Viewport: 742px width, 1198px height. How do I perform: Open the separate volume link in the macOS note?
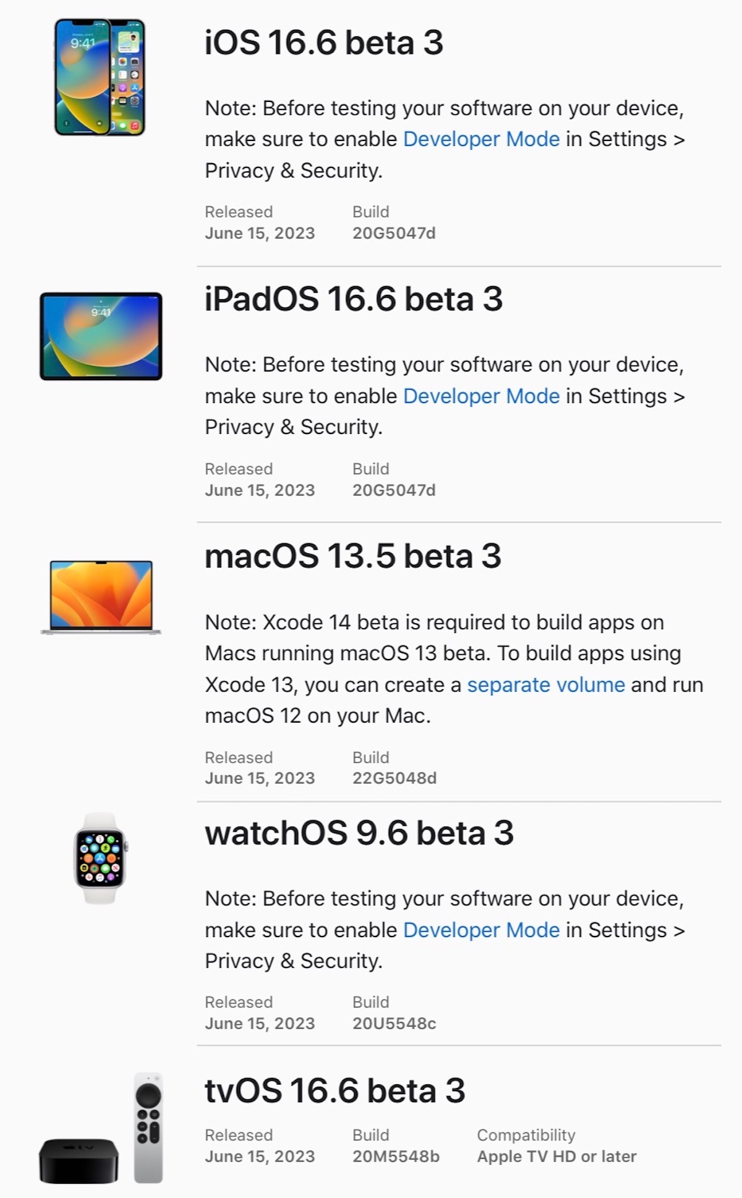point(546,685)
